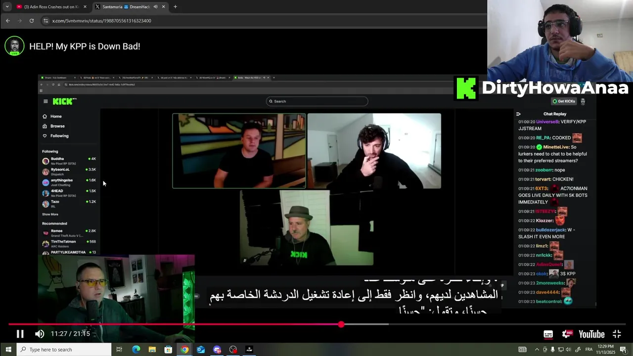Open the system volume tray icon
Screen dimensions: 633x356
(x=568, y=350)
